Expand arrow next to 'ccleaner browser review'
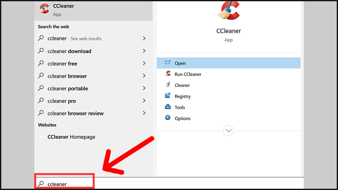Viewport: 338px width, 190px height. click(x=144, y=113)
